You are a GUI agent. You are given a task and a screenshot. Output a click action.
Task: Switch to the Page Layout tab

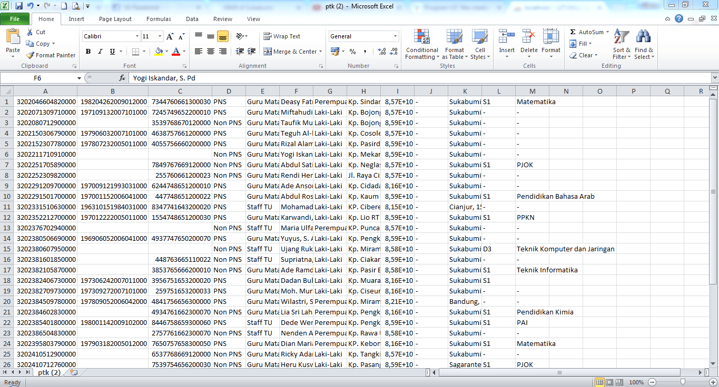115,19
